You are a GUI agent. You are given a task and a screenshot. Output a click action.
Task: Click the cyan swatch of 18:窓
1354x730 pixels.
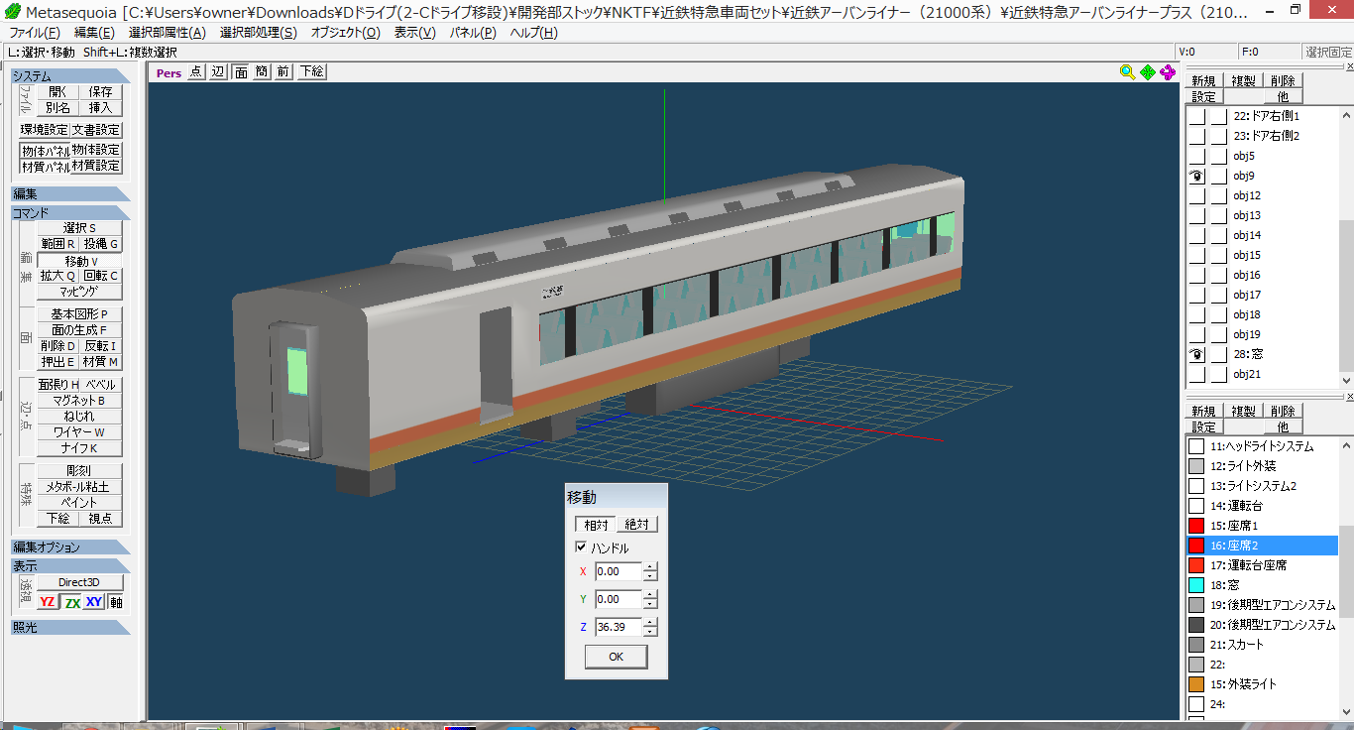click(x=1196, y=585)
